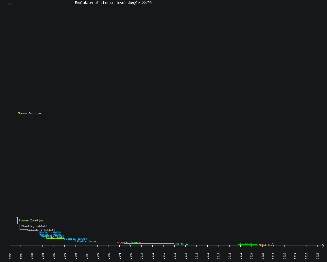Click the 'Wouter Jansen' label near 2004

click(x=88, y=241)
